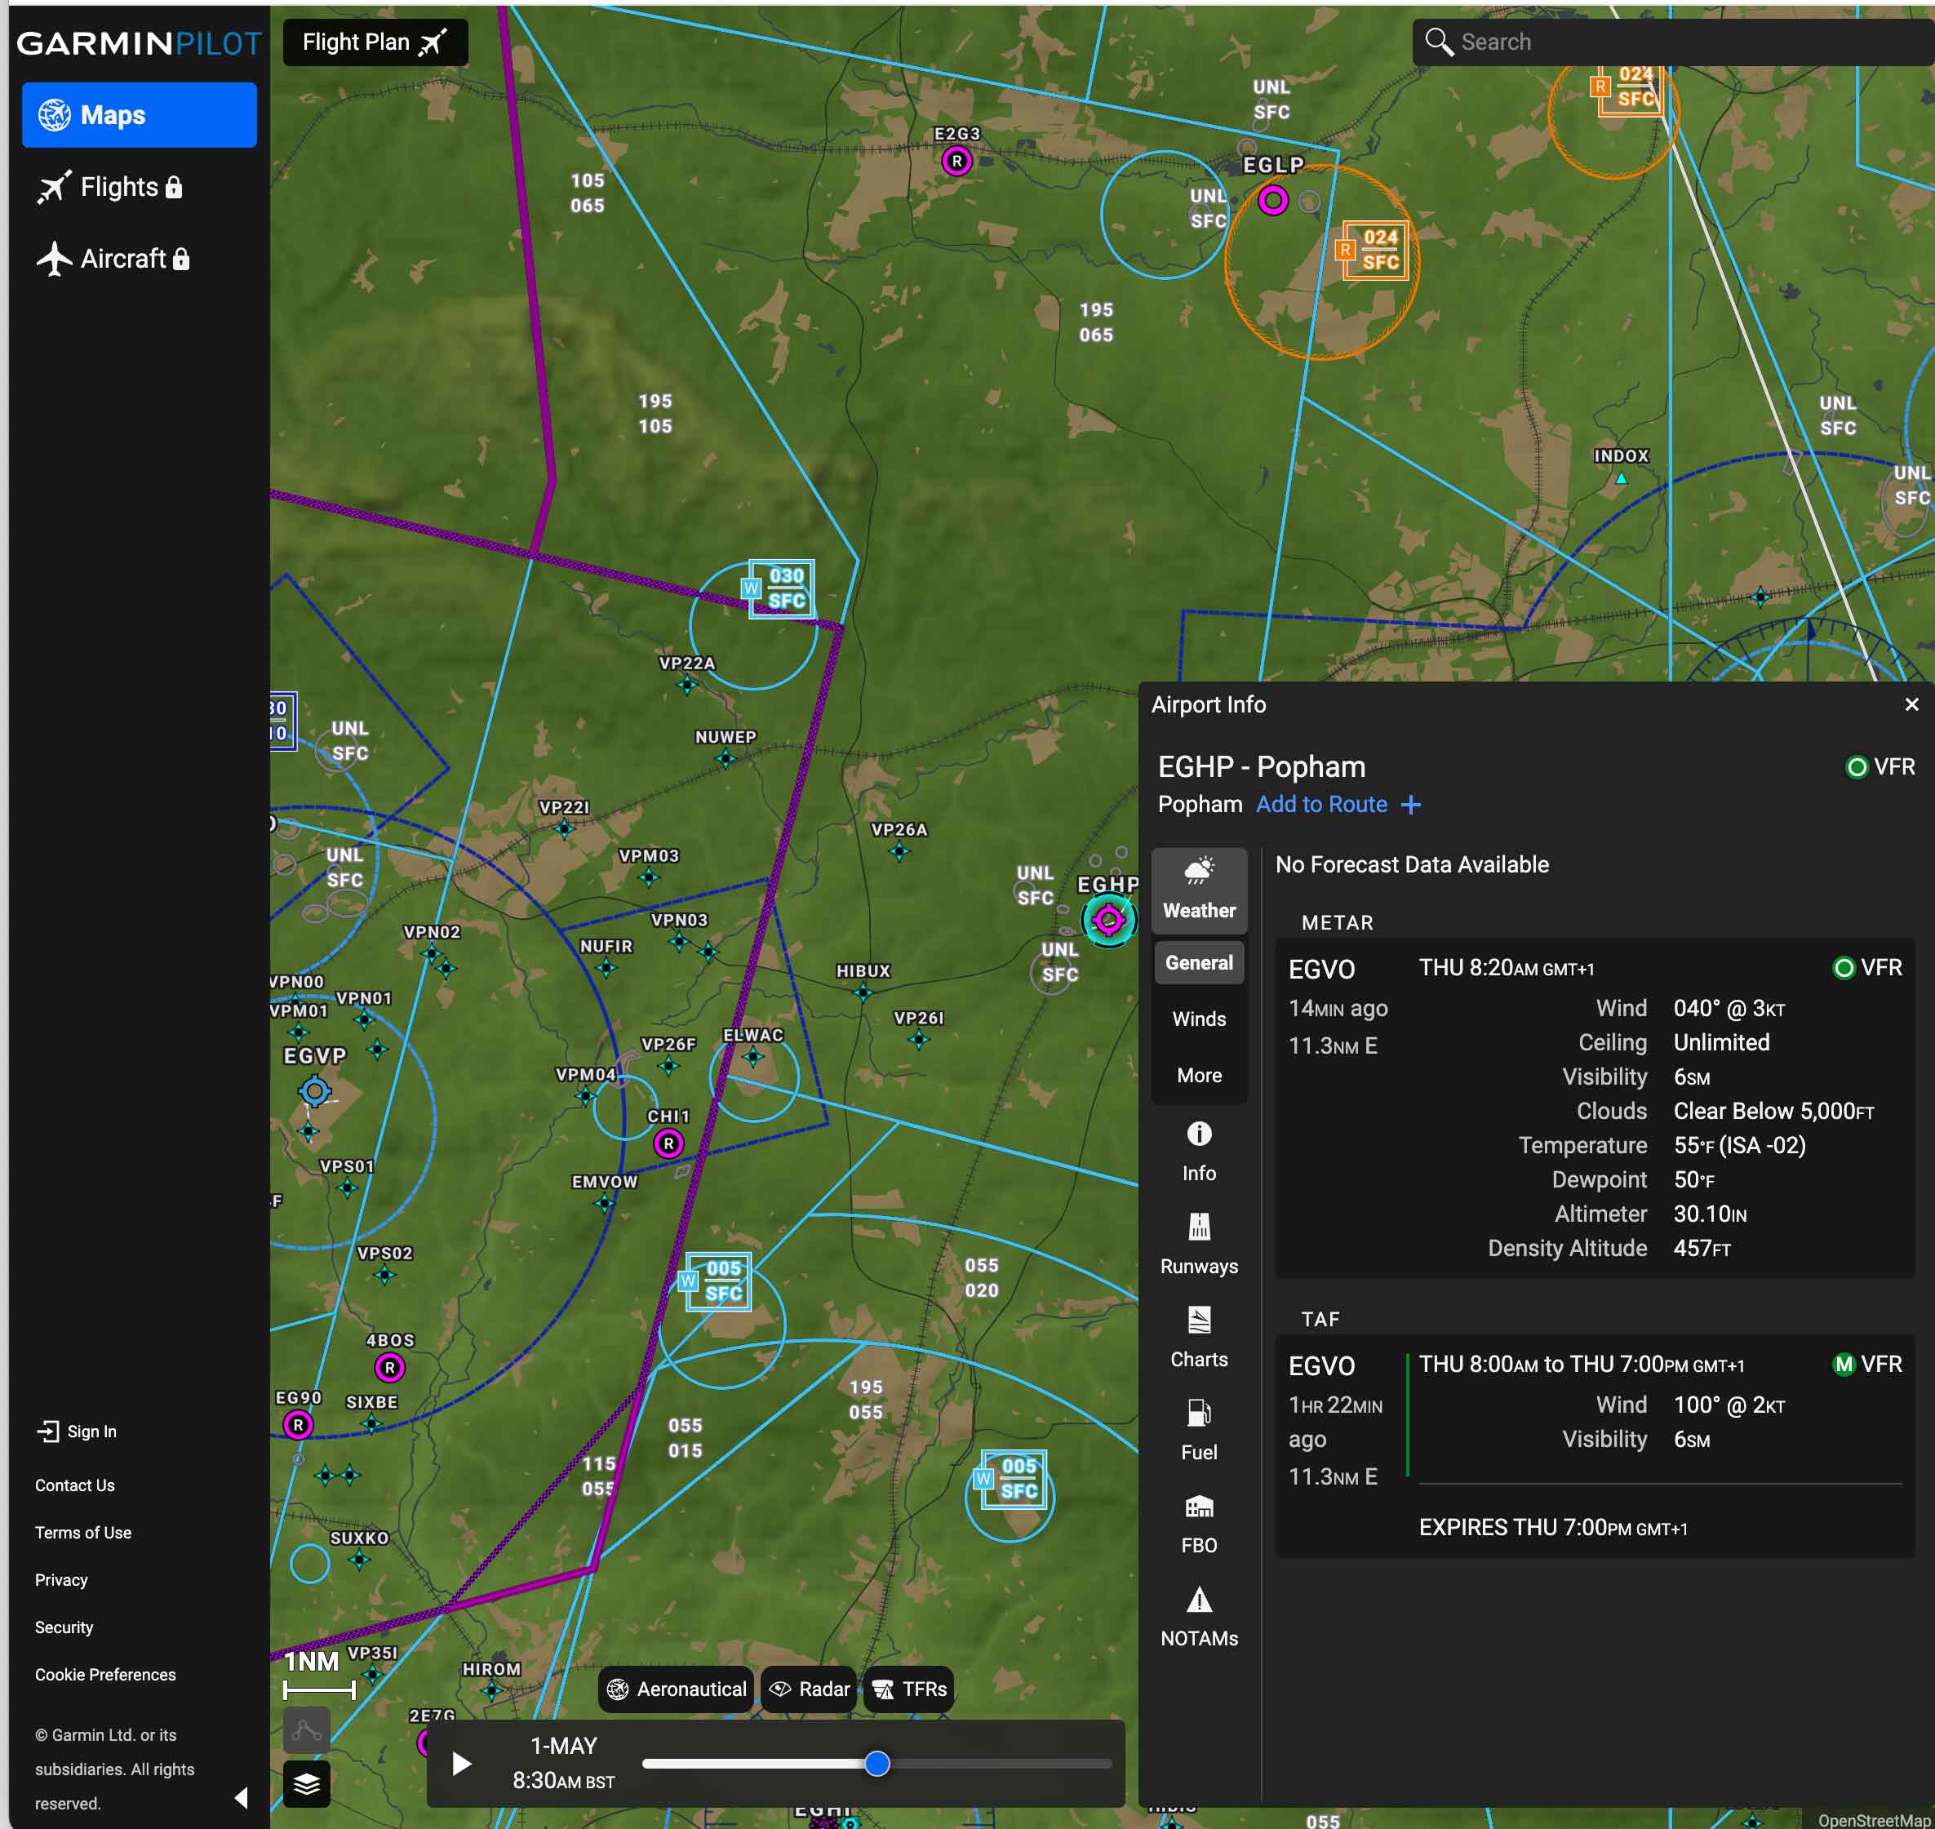Image resolution: width=1935 pixels, height=1829 pixels.
Task: Click the timeline slider handle
Action: pyautogui.click(x=877, y=1763)
